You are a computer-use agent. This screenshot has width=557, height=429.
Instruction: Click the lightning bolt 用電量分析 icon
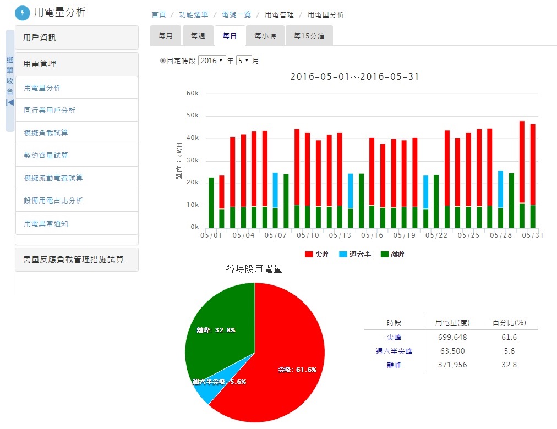tap(22, 13)
